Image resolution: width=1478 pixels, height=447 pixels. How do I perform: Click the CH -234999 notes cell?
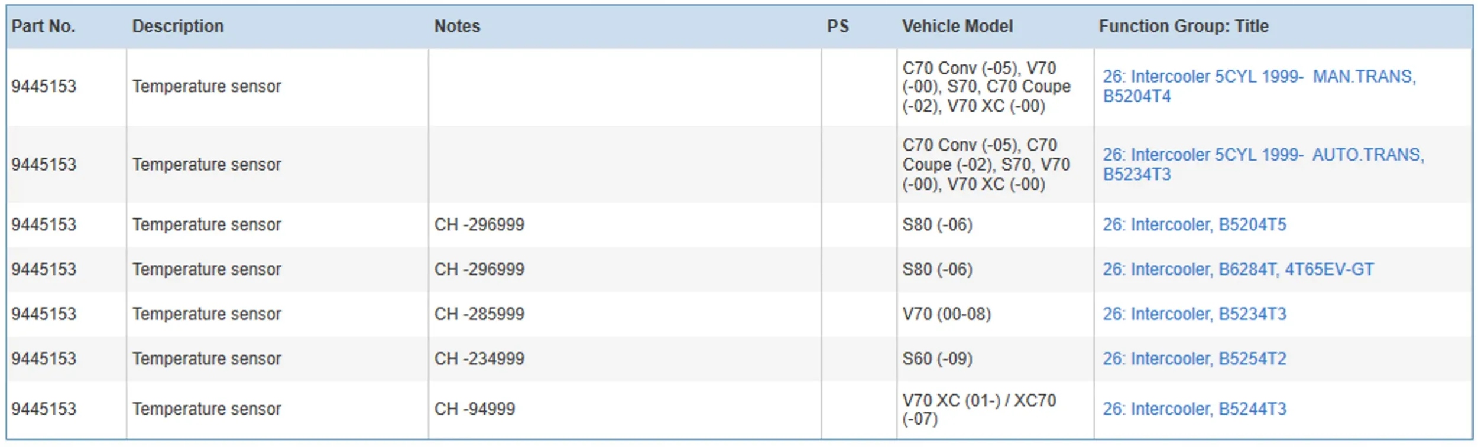479,358
